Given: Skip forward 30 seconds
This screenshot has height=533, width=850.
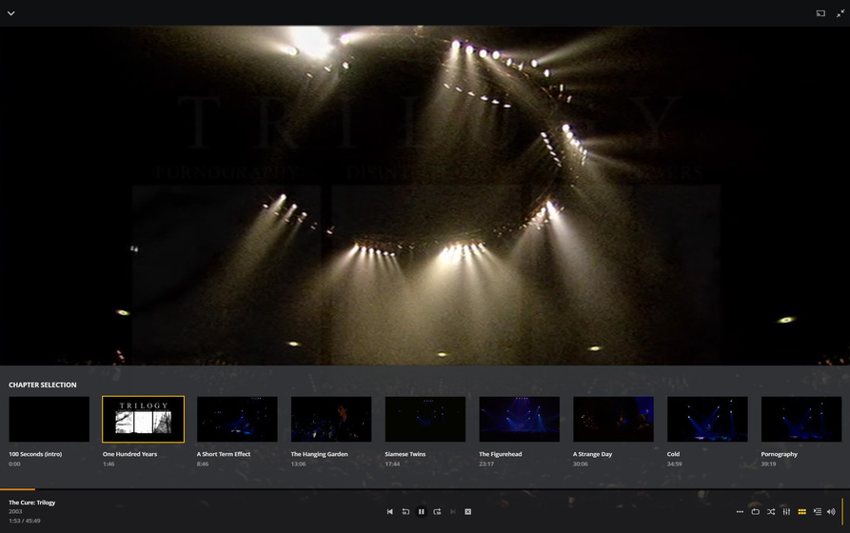Looking at the screenshot, I should [x=437, y=511].
